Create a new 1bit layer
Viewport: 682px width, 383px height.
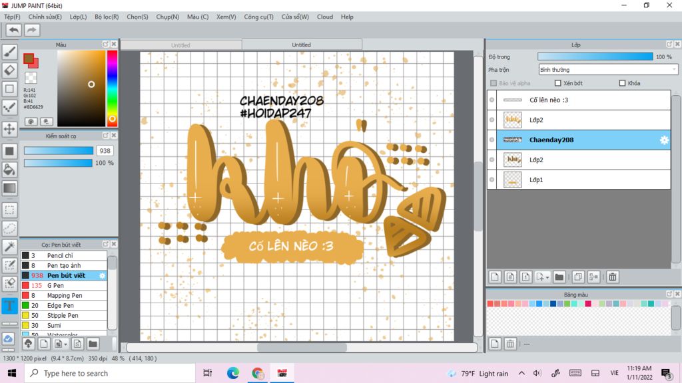tap(525, 277)
